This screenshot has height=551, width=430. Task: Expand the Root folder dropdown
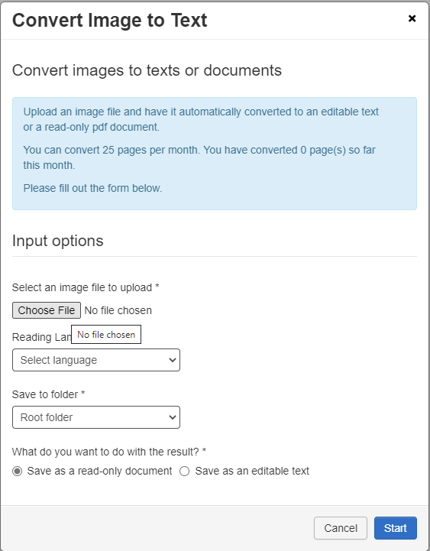click(96, 417)
